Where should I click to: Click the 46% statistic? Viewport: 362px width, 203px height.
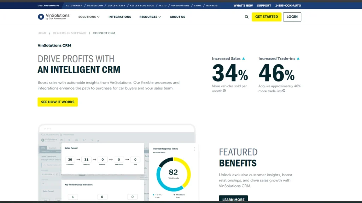click(x=276, y=73)
